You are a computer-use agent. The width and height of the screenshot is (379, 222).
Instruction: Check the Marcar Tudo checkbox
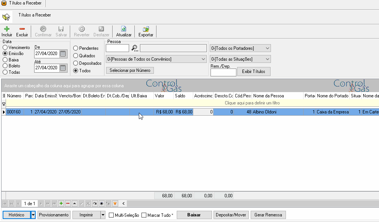[144, 215]
